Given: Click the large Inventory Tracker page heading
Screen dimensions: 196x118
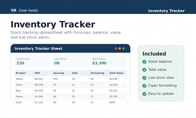Looking at the screenshot, I should pyautogui.click(x=53, y=25).
